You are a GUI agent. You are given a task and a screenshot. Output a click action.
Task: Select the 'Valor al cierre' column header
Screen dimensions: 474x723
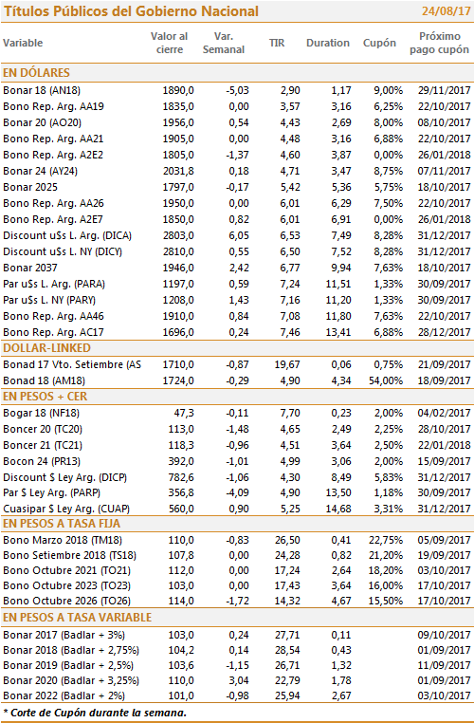(169, 43)
